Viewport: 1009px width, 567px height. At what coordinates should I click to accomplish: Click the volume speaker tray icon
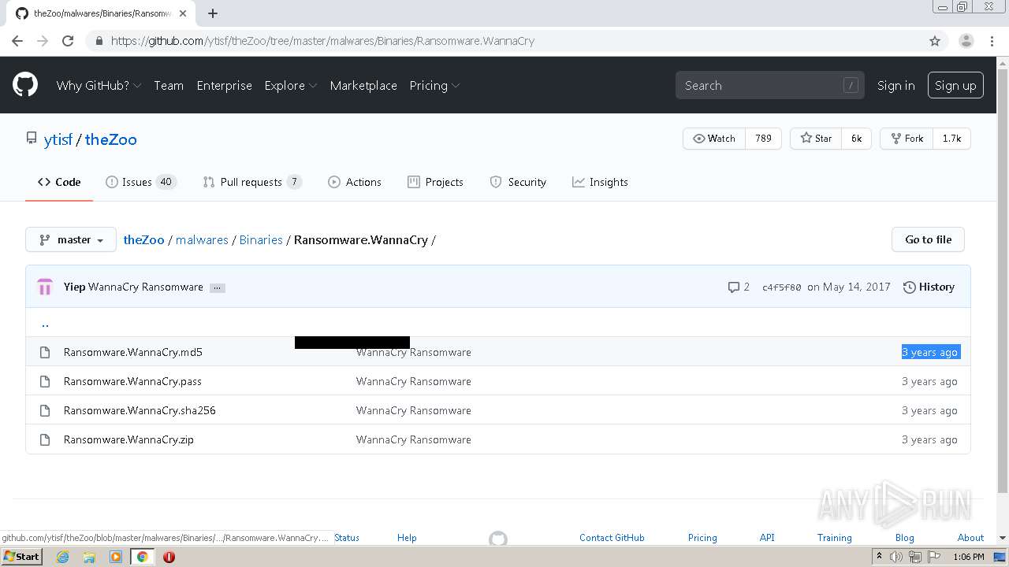coord(896,557)
